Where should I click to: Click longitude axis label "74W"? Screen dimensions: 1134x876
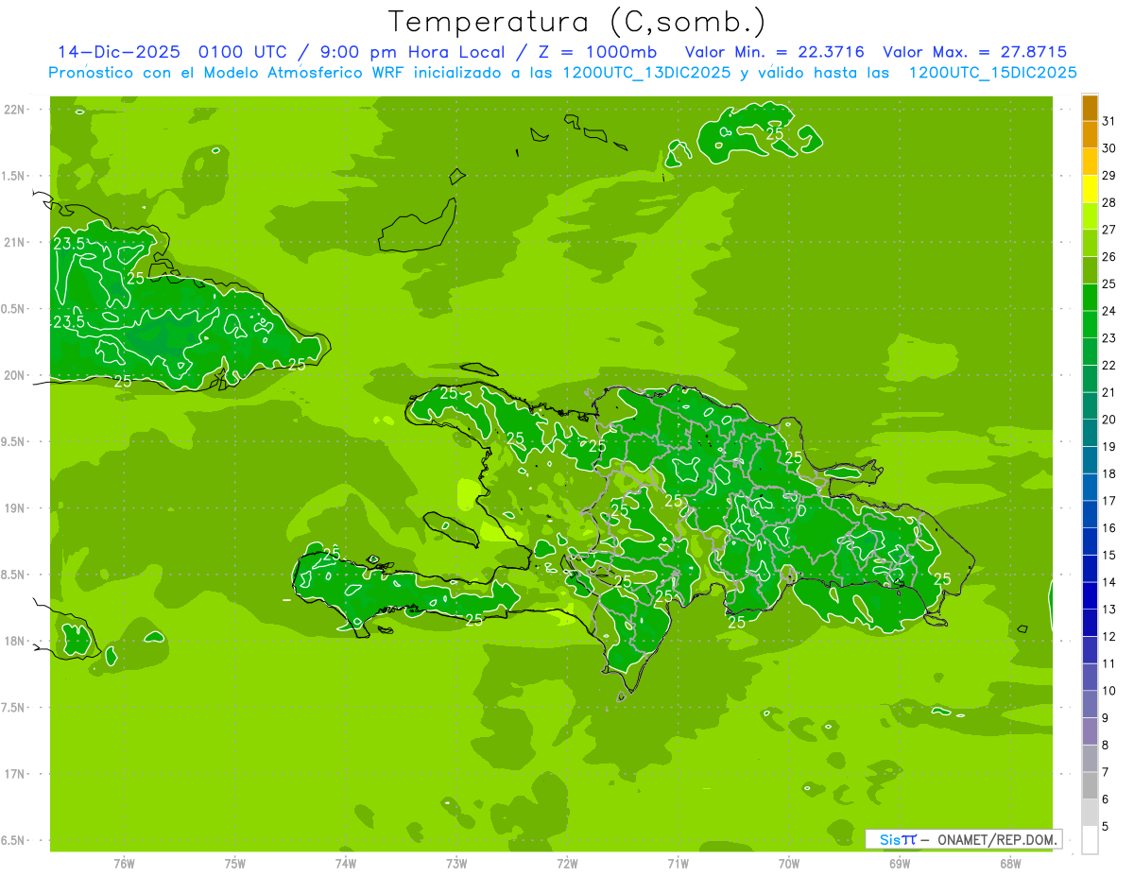(346, 863)
